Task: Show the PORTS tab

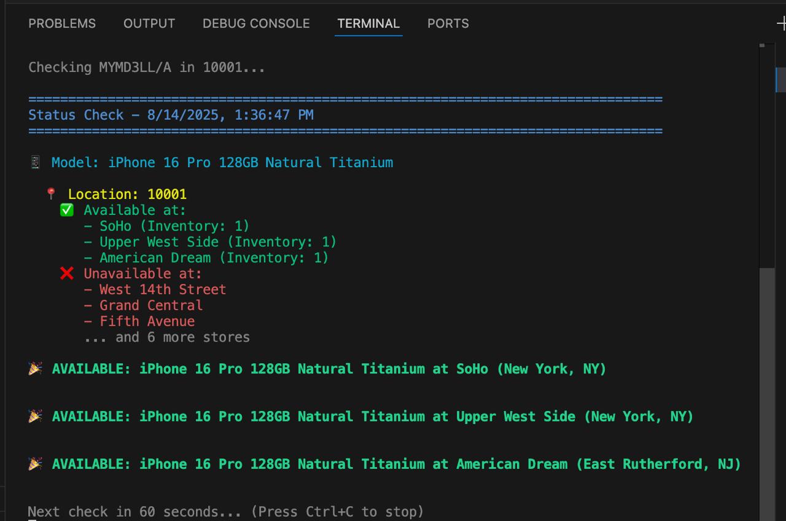Action: [x=448, y=23]
